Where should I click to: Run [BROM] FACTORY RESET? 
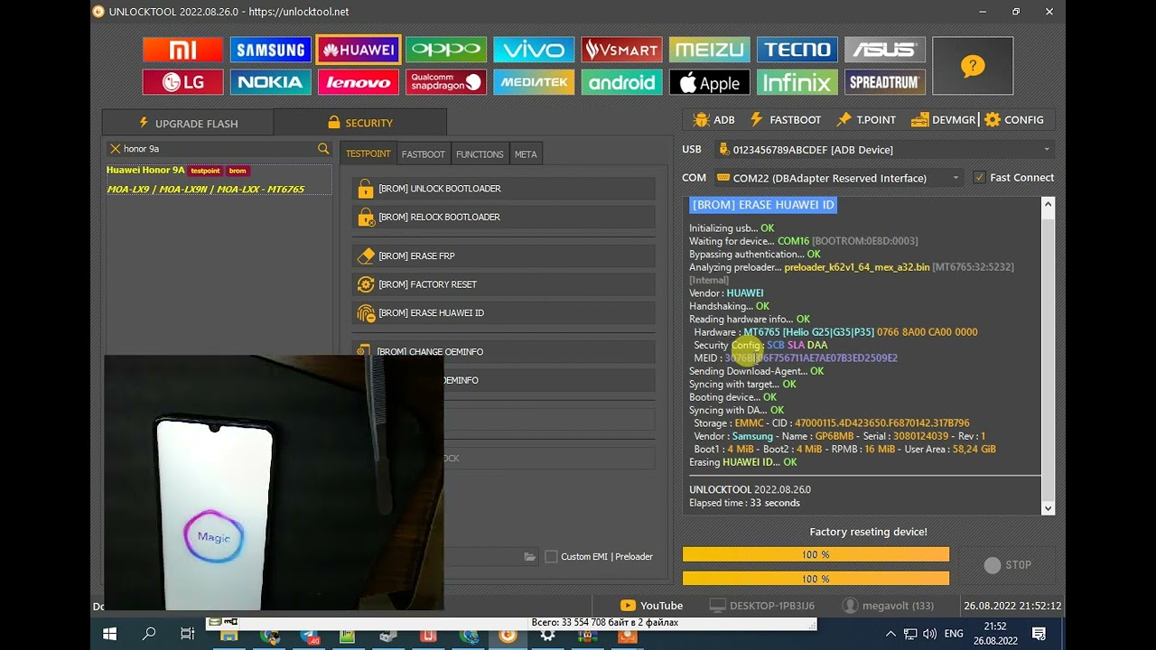pos(504,284)
